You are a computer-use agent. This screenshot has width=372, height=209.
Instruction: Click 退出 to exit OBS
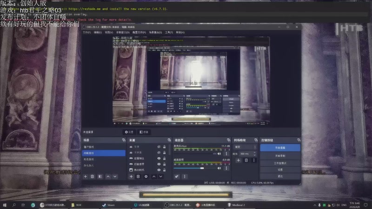(x=280, y=176)
